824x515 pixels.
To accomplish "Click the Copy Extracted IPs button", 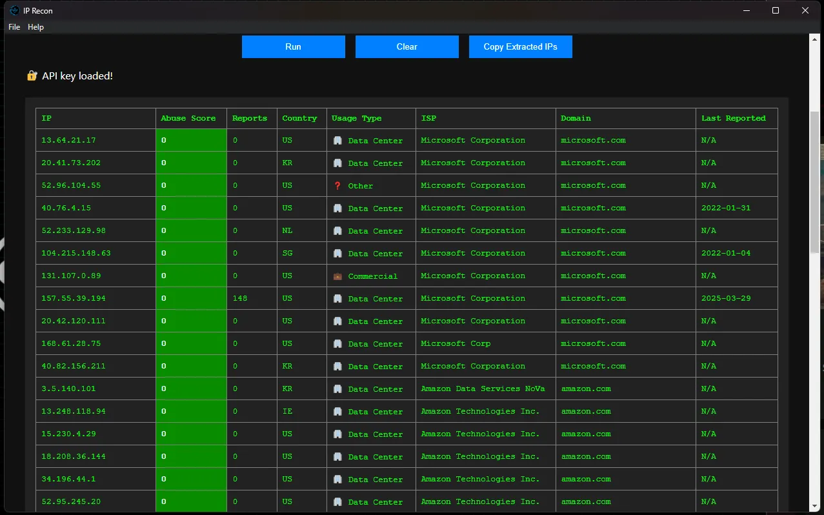I will coord(520,46).
